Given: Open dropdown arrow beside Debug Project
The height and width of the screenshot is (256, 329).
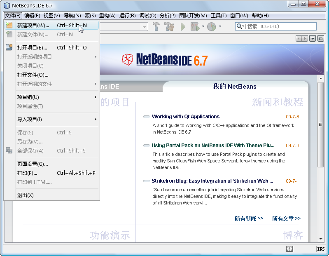Looking at the screenshot, I should tap(203, 27).
